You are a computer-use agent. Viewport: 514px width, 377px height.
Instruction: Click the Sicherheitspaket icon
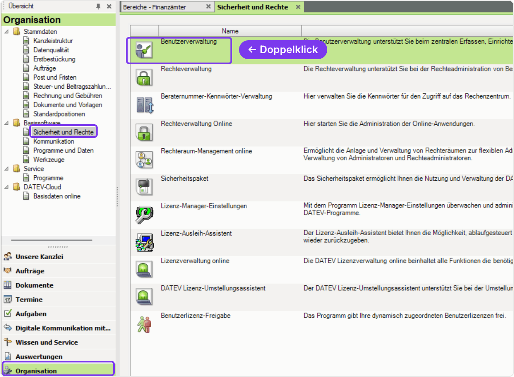pyautogui.click(x=144, y=187)
